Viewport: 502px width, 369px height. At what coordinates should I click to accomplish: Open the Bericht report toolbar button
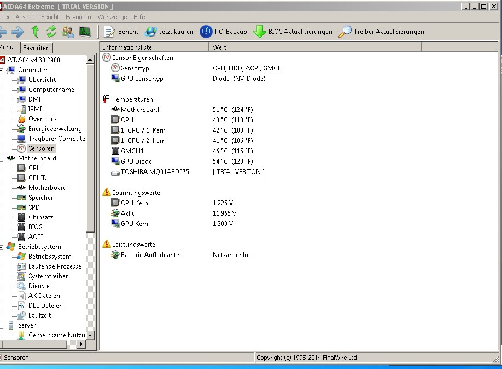[x=121, y=32]
